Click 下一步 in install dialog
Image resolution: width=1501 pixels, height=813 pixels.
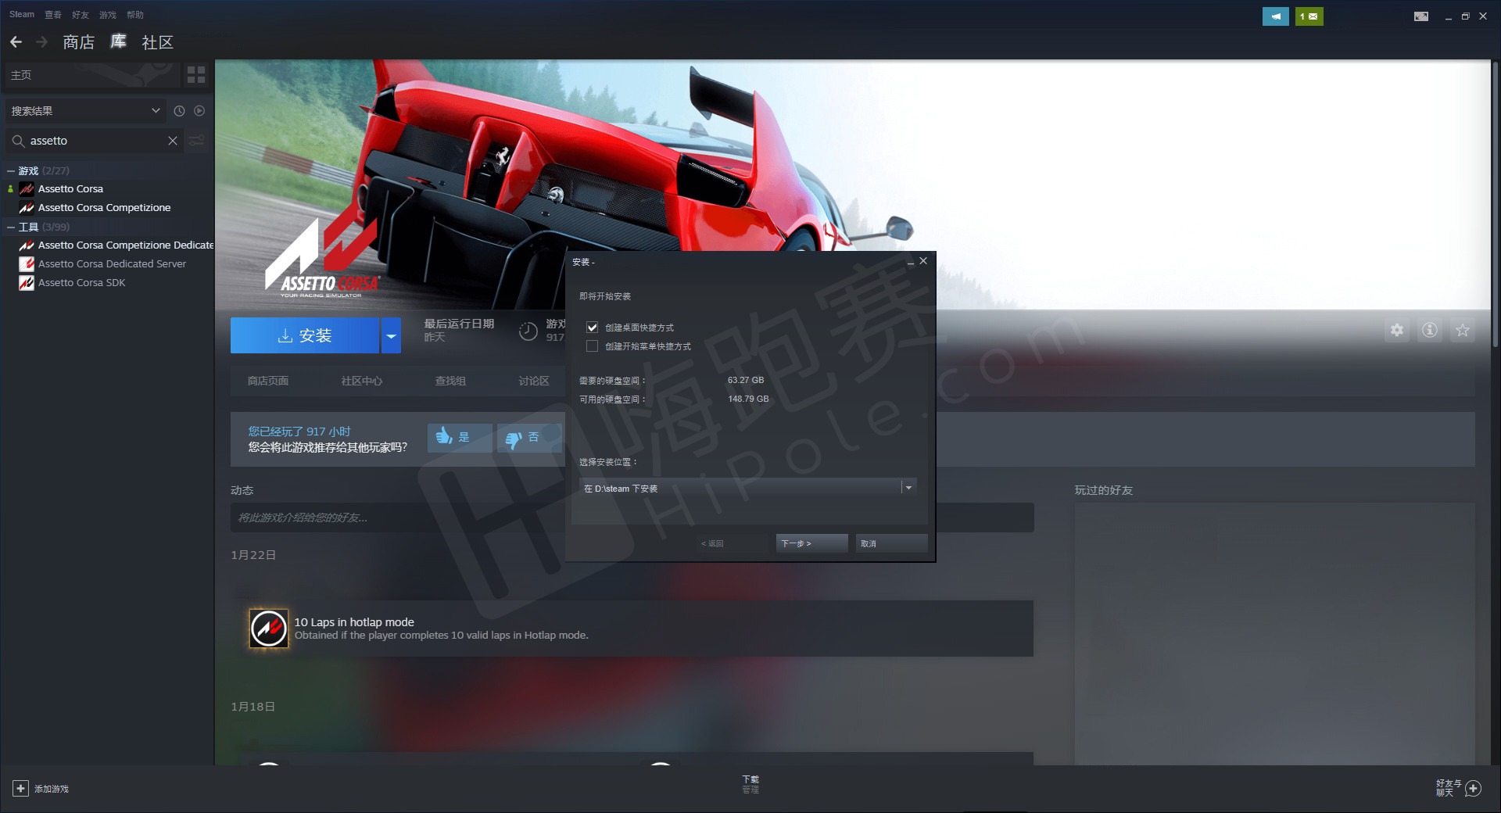tap(811, 543)
